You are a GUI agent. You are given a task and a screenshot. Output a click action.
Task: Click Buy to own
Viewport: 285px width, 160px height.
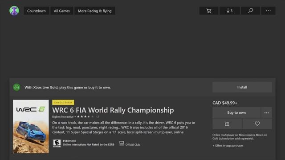click(236, 112)
